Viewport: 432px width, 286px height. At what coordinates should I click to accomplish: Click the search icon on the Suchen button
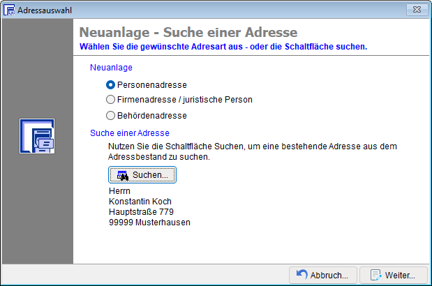click(123, 175)
